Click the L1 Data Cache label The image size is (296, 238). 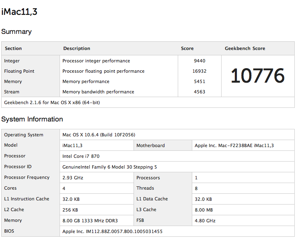(x=152, y=199)
